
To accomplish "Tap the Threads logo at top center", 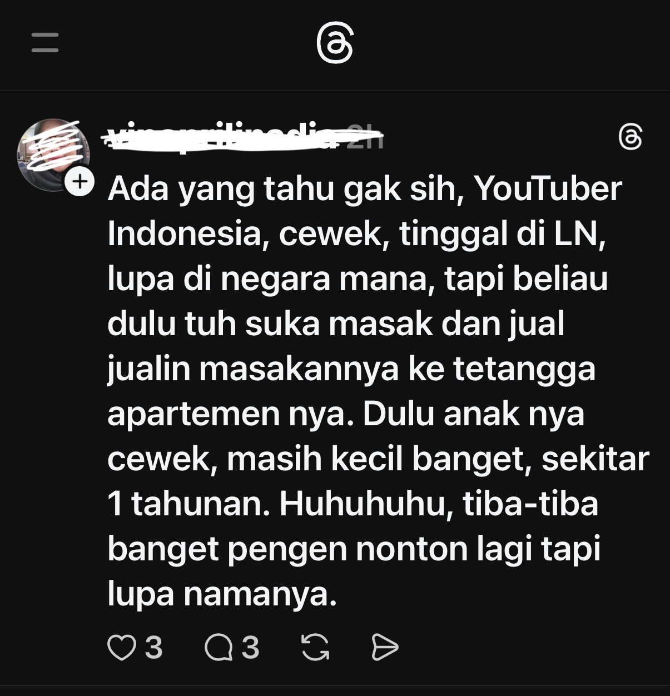I will (335, 43).
